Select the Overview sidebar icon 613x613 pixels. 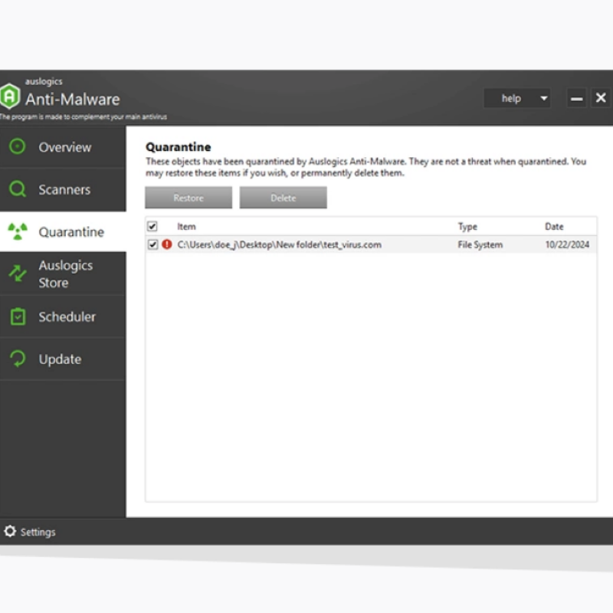[x=17, y=147]
